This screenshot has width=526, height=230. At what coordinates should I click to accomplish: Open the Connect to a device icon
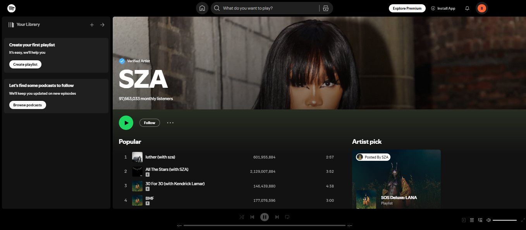point(480,220)
